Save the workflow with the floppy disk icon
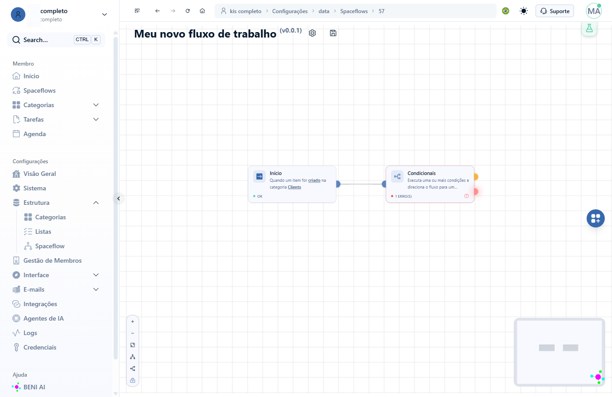 [333, 33]
